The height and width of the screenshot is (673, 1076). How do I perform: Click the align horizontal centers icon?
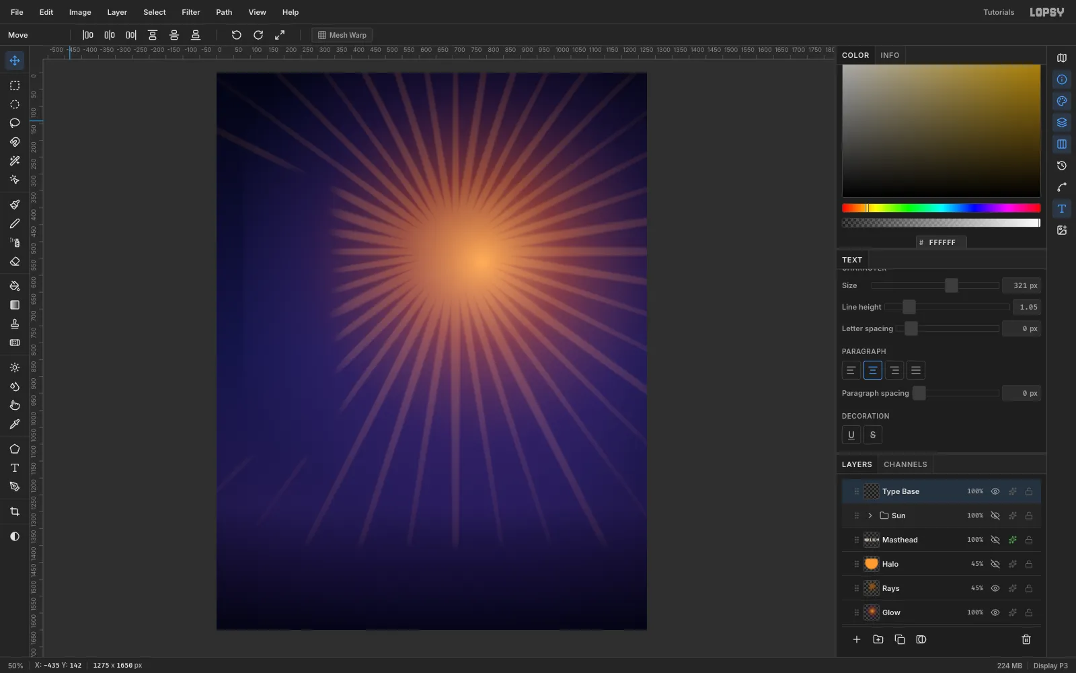(110, 35)
